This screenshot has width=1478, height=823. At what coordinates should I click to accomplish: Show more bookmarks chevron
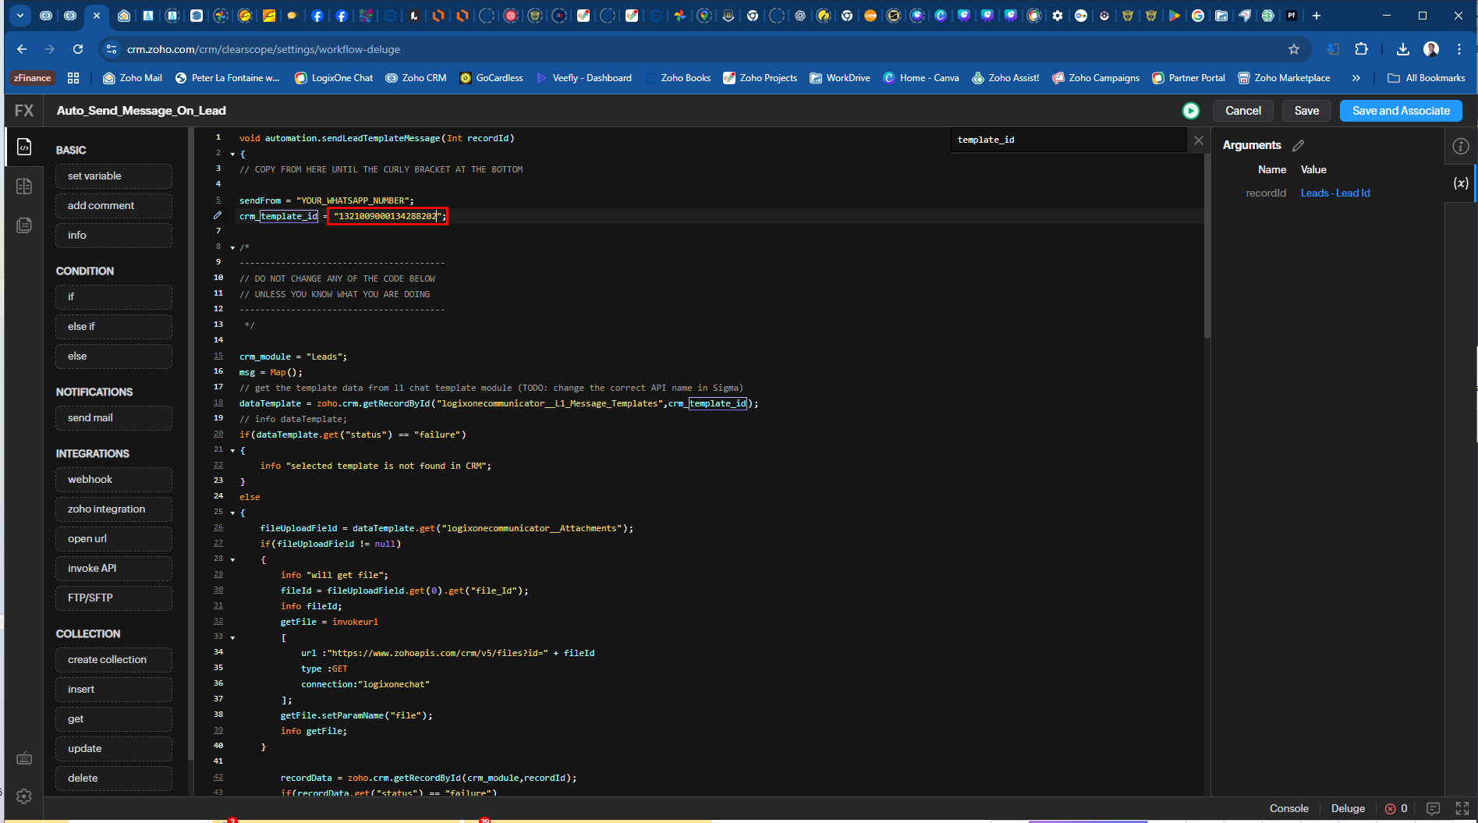coord(1356,78)
